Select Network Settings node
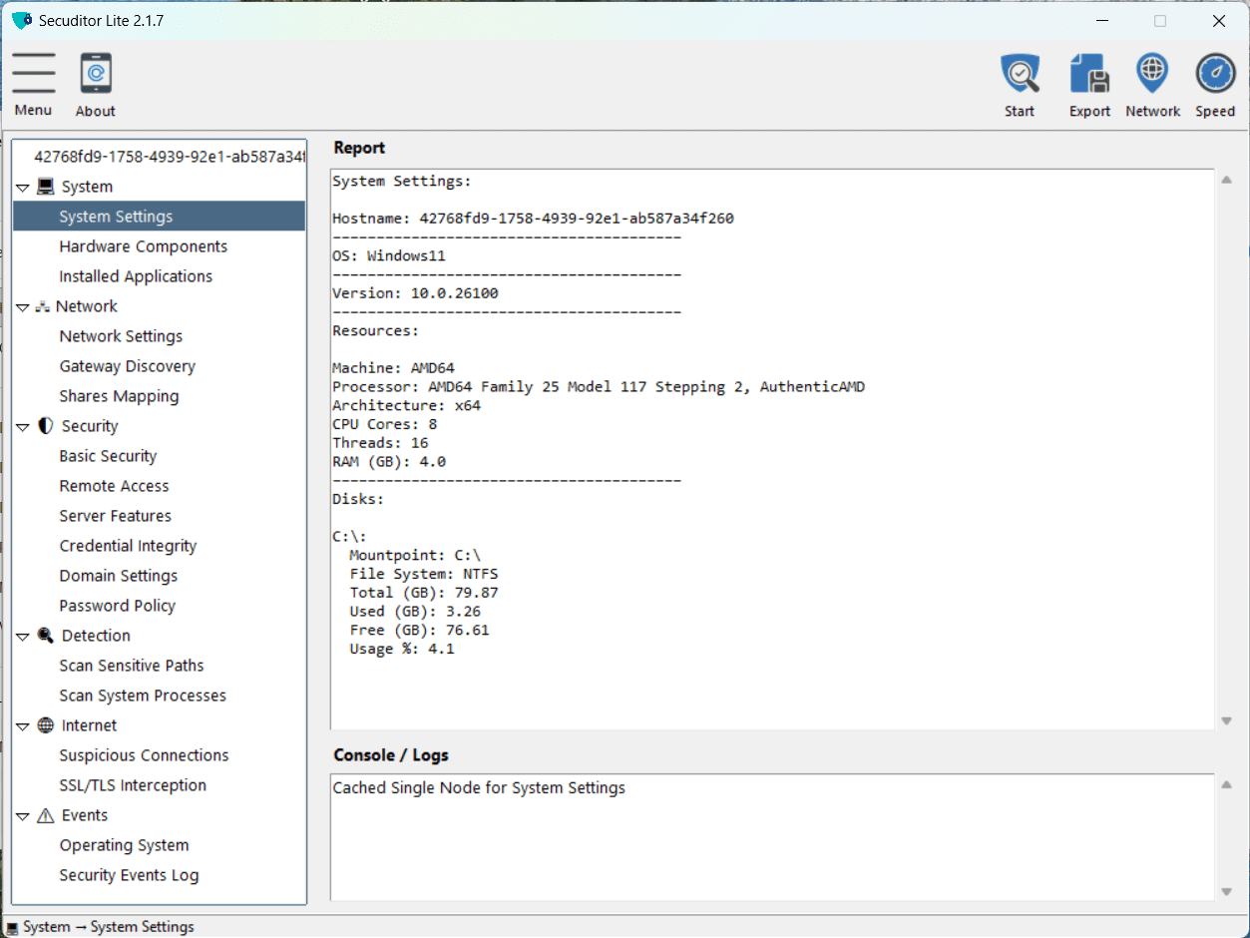1250x938 pixels. click(x=121, y=336)
